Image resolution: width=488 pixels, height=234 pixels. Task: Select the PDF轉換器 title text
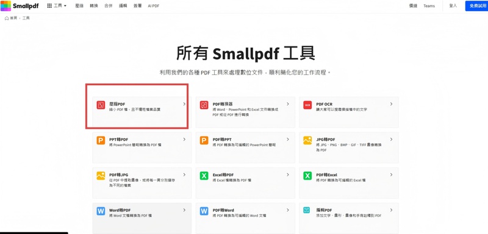223,104
